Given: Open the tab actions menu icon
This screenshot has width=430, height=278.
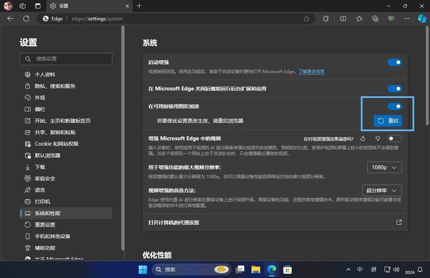Looking at the screenshot, I should point(38,6).
